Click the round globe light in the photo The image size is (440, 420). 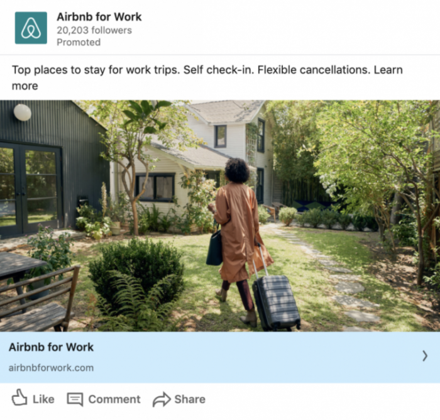click(23, 113)
